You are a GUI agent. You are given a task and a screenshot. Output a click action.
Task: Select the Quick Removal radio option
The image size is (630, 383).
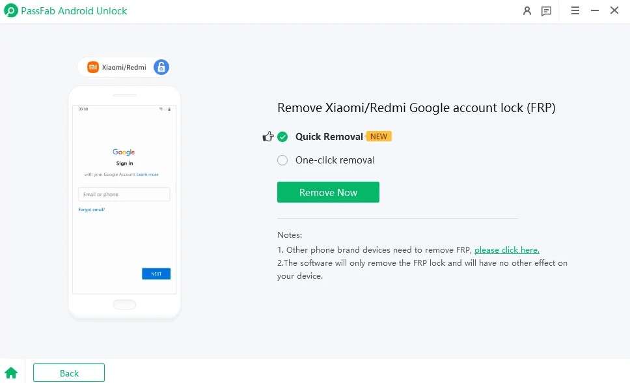pyautogui.click(x=282, y=137)
